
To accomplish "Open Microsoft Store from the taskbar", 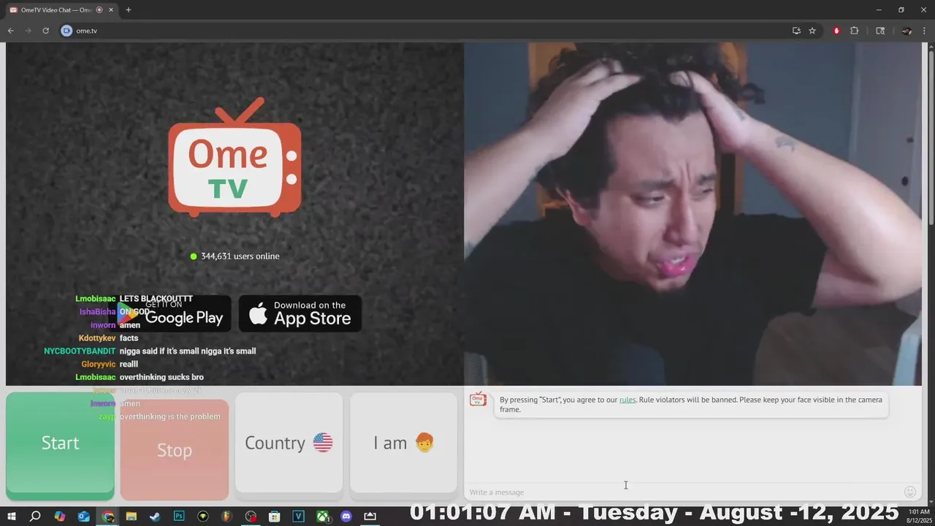I will [275, 517].
